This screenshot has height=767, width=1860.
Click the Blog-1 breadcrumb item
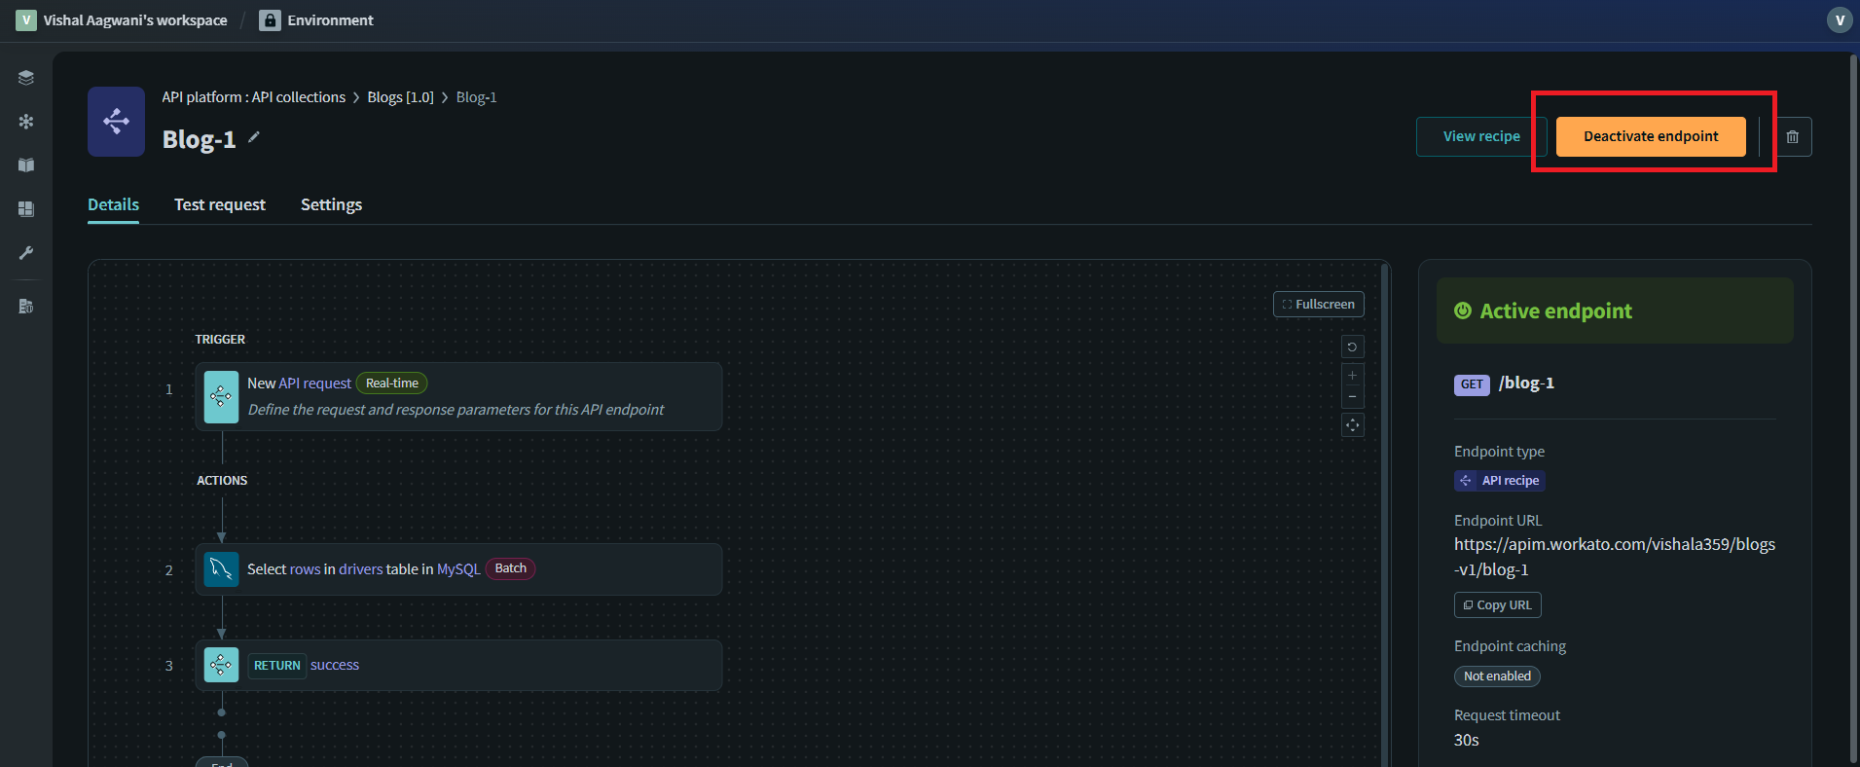(x=476, y=97)
